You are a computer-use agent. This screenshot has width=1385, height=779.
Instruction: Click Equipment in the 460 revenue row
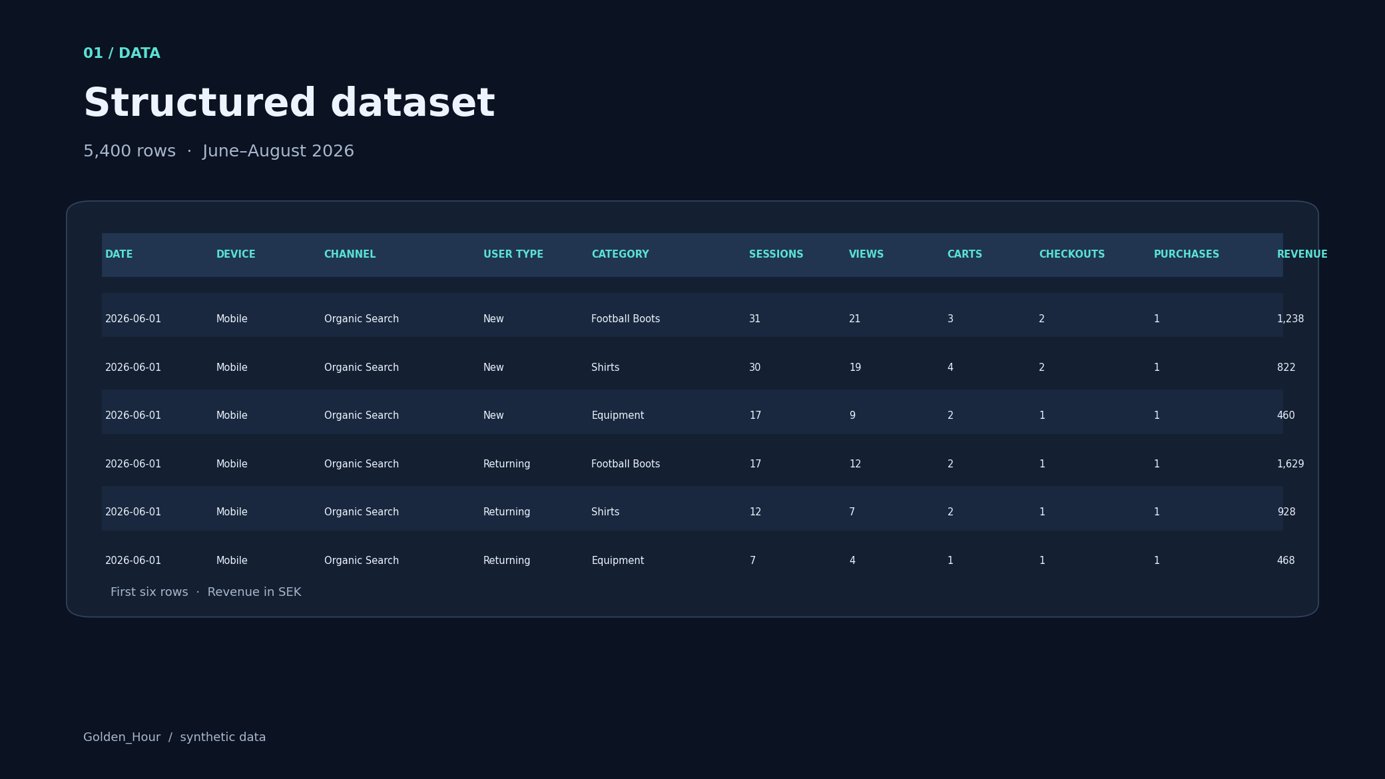tap(617, 416)
